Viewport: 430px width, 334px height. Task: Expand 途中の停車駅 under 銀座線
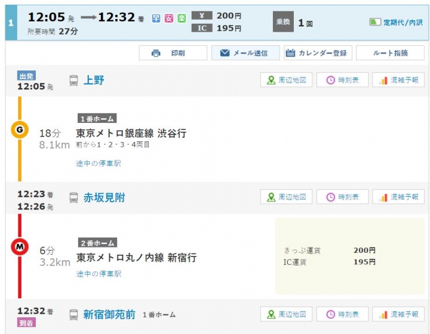(99, 163)
